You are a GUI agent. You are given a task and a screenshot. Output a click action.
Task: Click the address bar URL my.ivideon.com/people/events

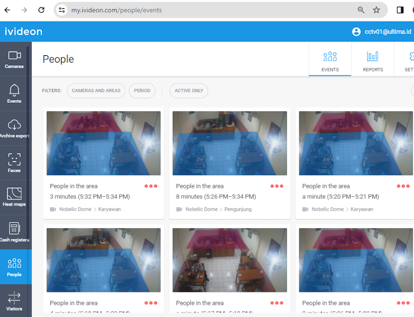pos(116,10)
